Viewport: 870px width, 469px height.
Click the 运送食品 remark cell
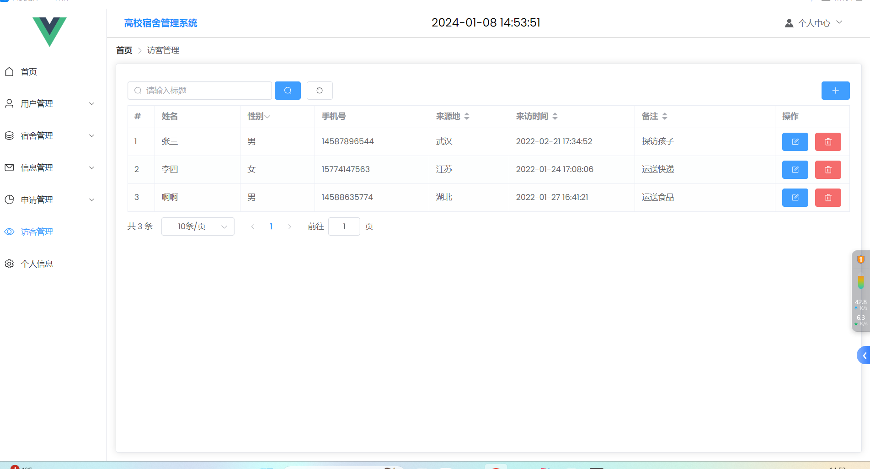[x=657, y=197]
